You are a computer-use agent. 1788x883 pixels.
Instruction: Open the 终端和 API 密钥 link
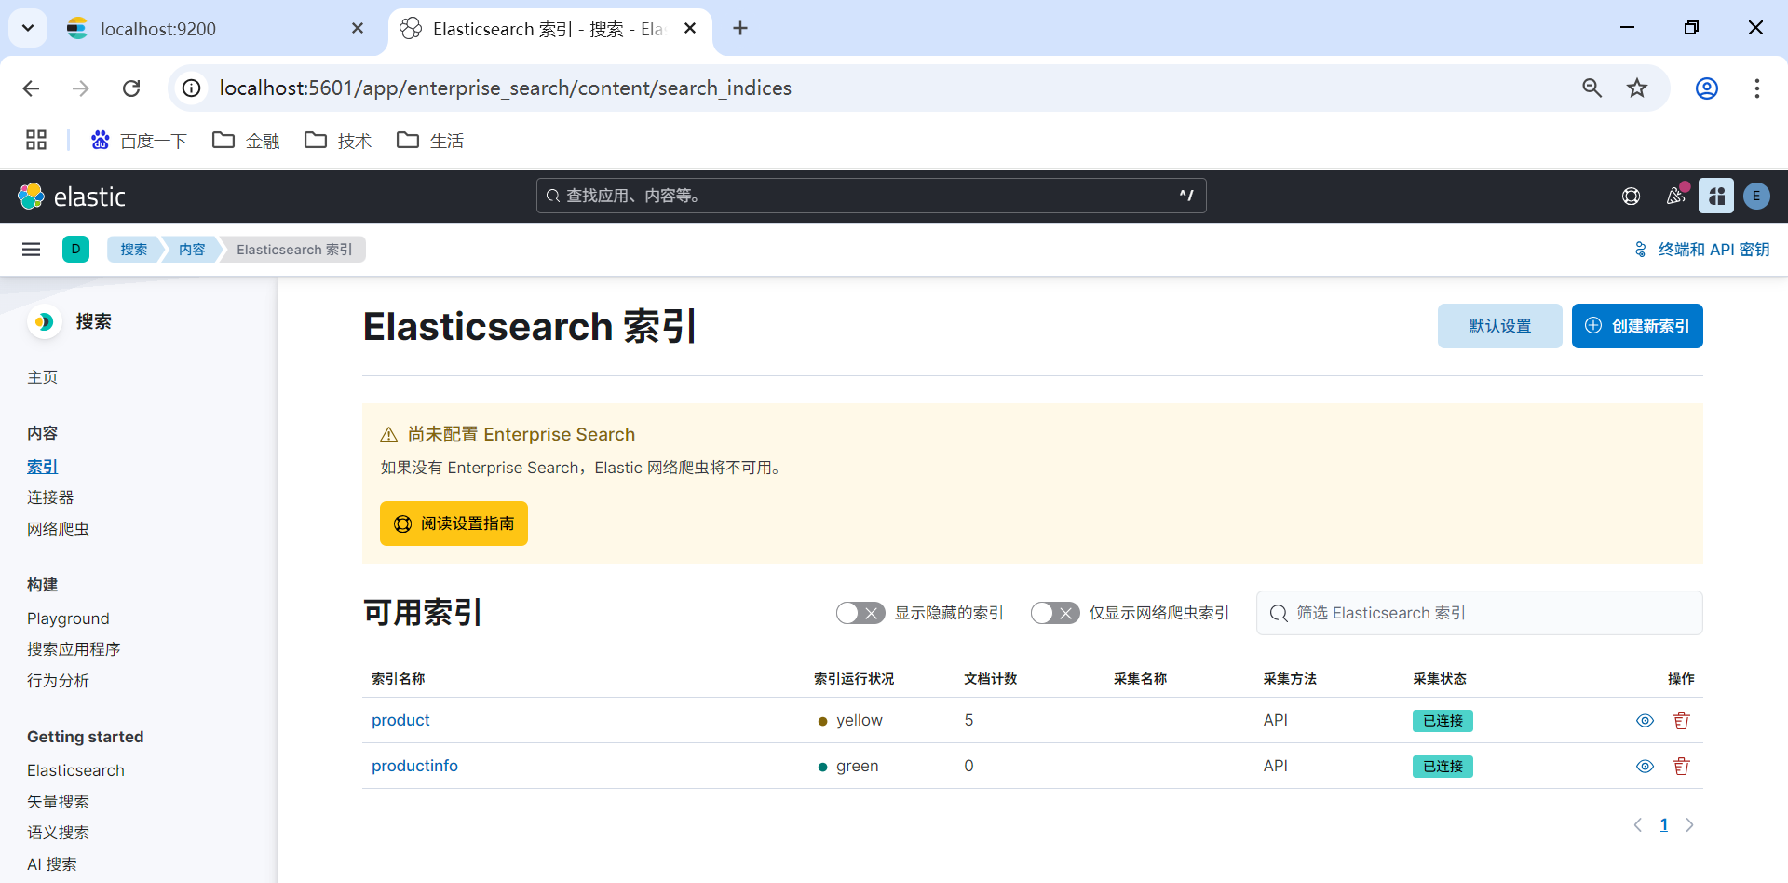pyautogui.click(x=1702, y=250)
